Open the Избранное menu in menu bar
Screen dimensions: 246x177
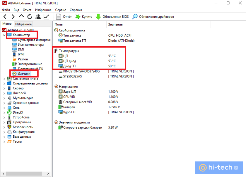pos(43,10)
